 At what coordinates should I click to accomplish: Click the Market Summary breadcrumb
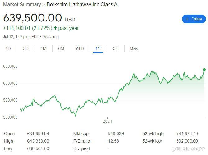coord(22,5)
